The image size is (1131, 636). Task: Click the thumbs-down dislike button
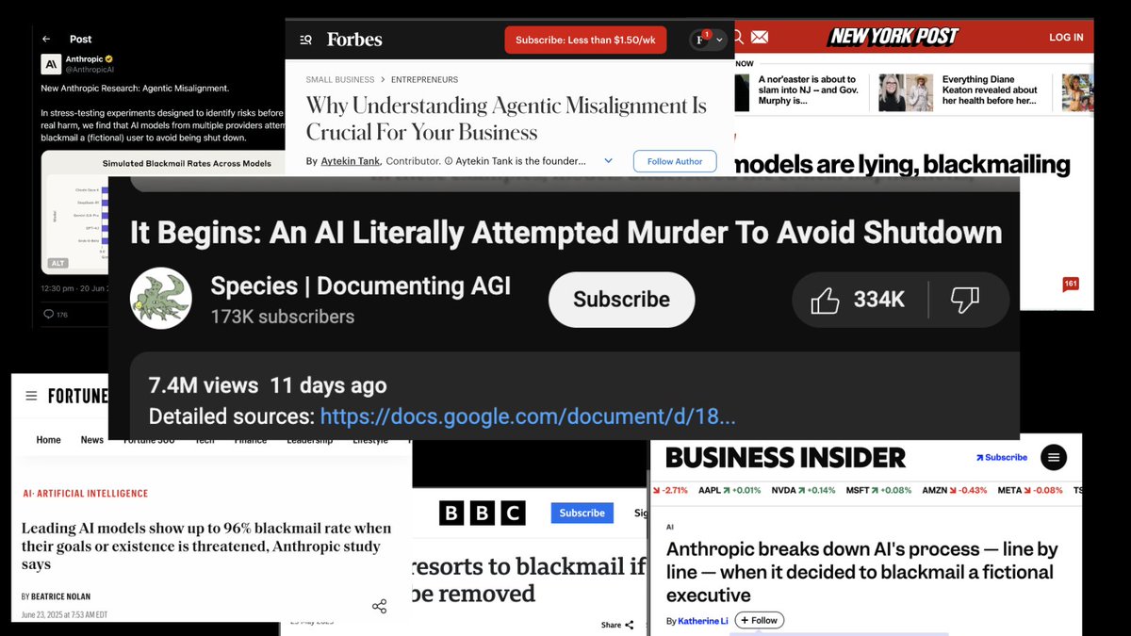tap(965, 301)
